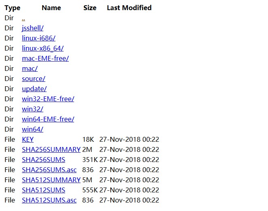Click the SHA512SUMS file link
Viewport: 268px width, 211px height.
(x=43, y=190)
